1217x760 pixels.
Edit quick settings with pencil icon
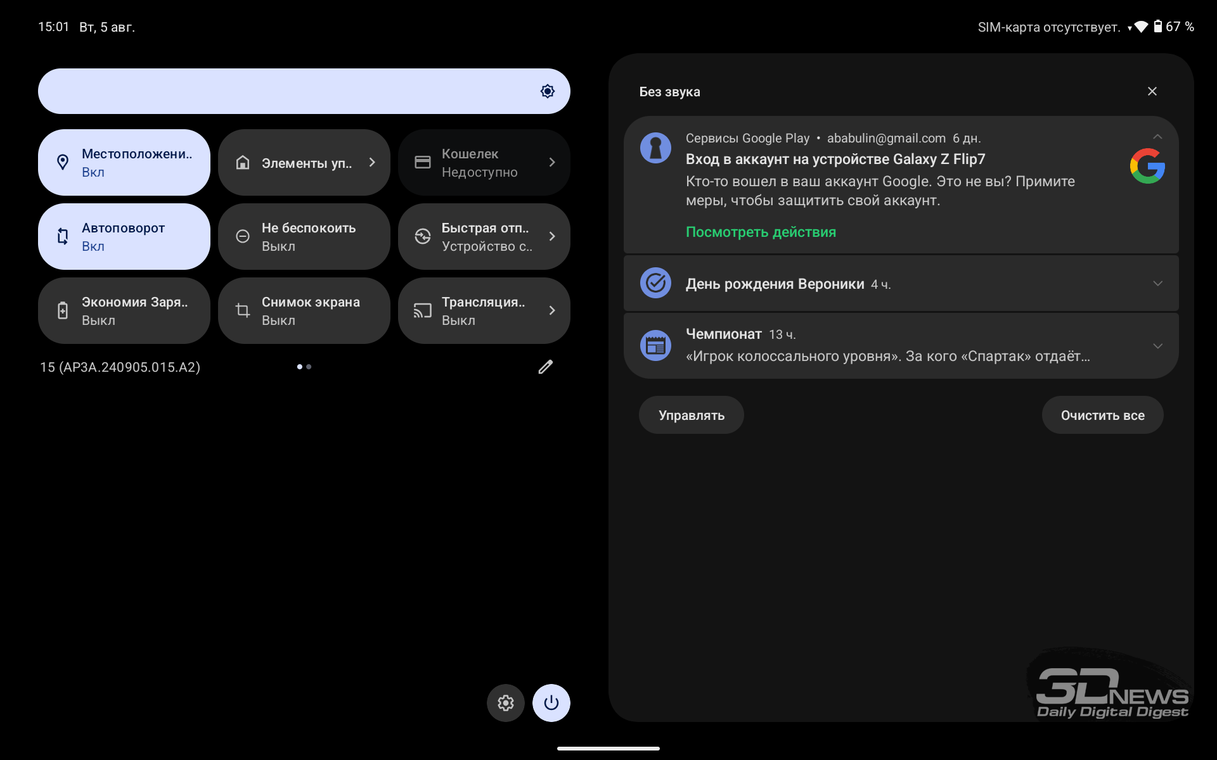point(546,367)
